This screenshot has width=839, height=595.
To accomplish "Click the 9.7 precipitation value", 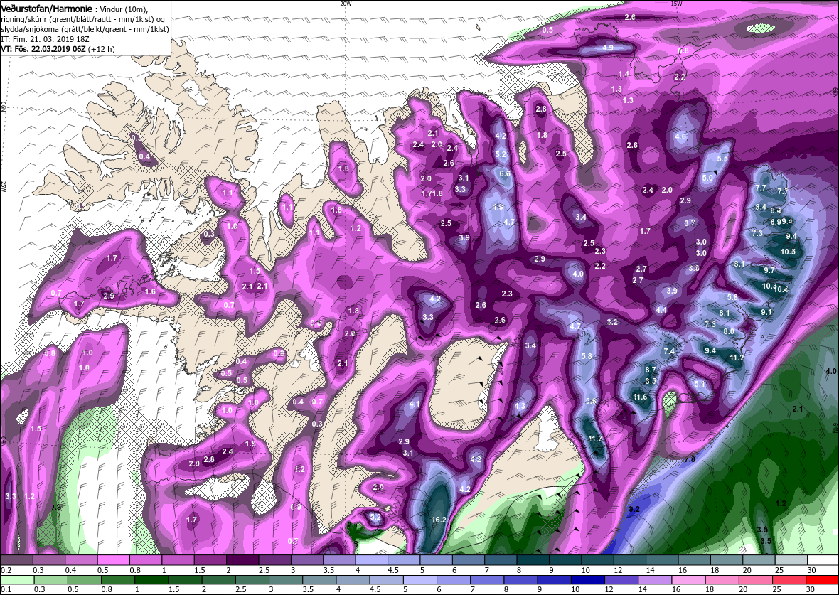I will pyautogui.click(x=769, y=270).
